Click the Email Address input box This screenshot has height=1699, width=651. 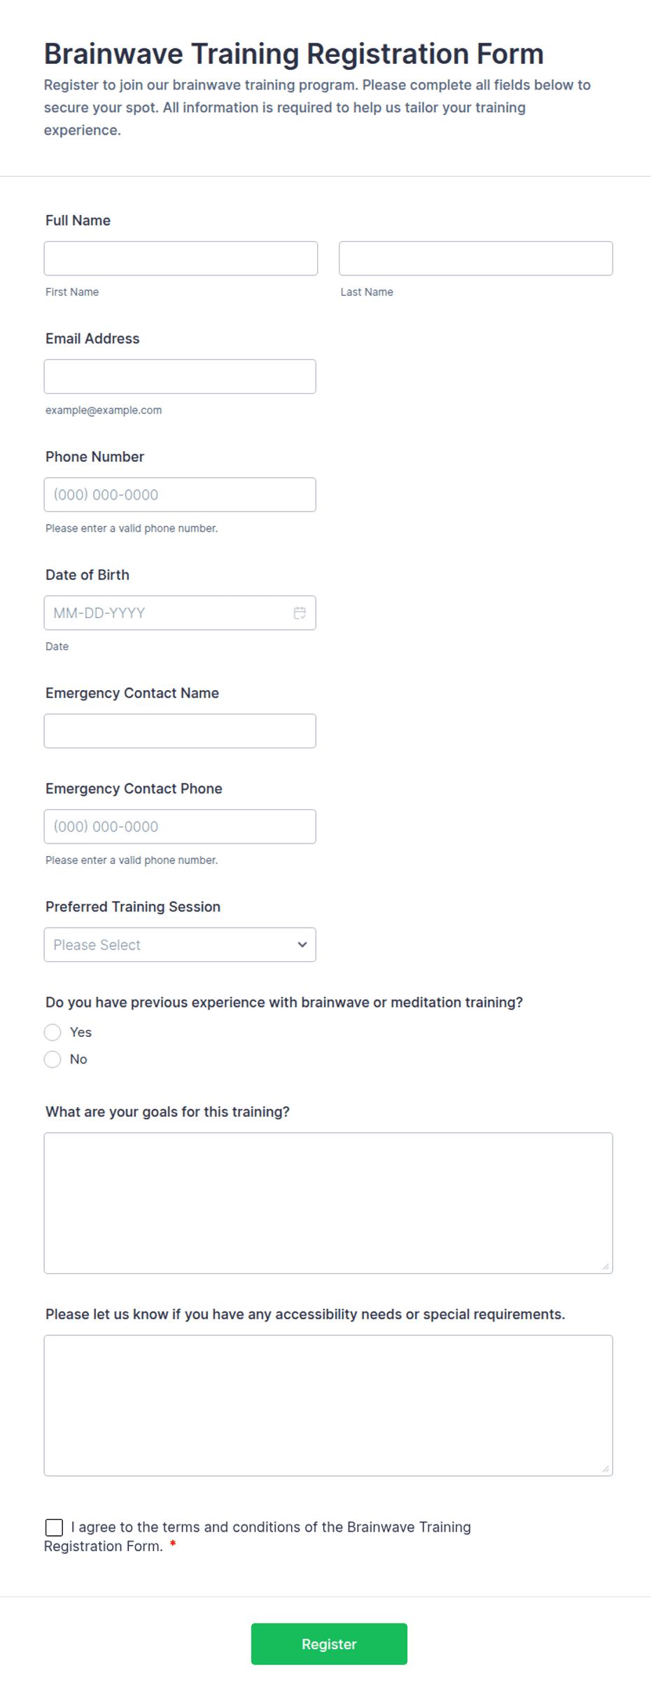(x=180, y=376)
